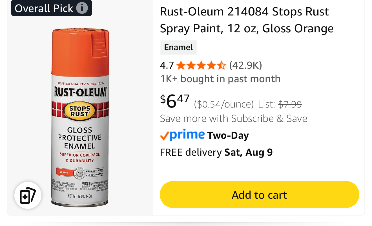372x226 pixels.
Task: Click the 'Sat, Aug 9' delivery date
Action: 249,152
